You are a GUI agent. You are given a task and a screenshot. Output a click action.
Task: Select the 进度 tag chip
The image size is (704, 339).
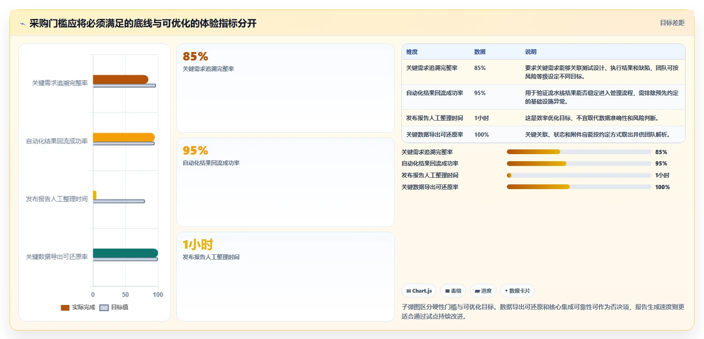[483, 291]
